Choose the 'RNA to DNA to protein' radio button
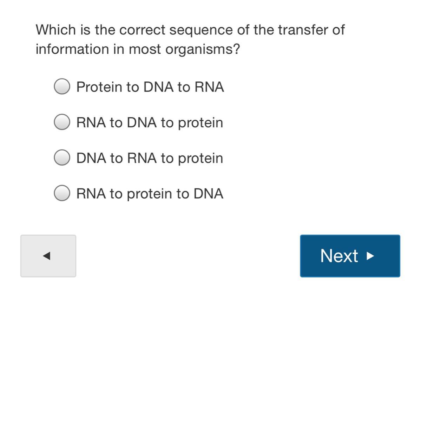The width and height of the screenshot is (421, 421). pos(62,122)
